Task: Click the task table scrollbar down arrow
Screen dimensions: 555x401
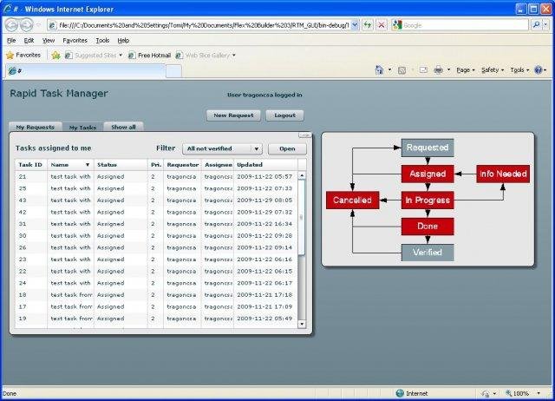Action: tap(302, 324)
